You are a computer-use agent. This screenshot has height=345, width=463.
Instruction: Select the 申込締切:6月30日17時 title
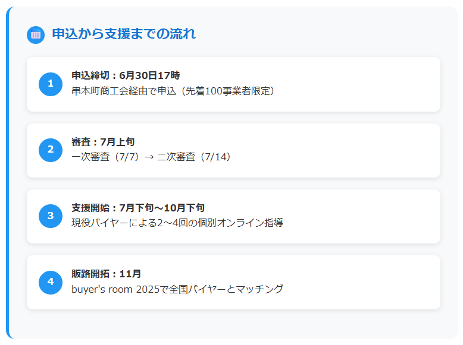click(126, 75)
